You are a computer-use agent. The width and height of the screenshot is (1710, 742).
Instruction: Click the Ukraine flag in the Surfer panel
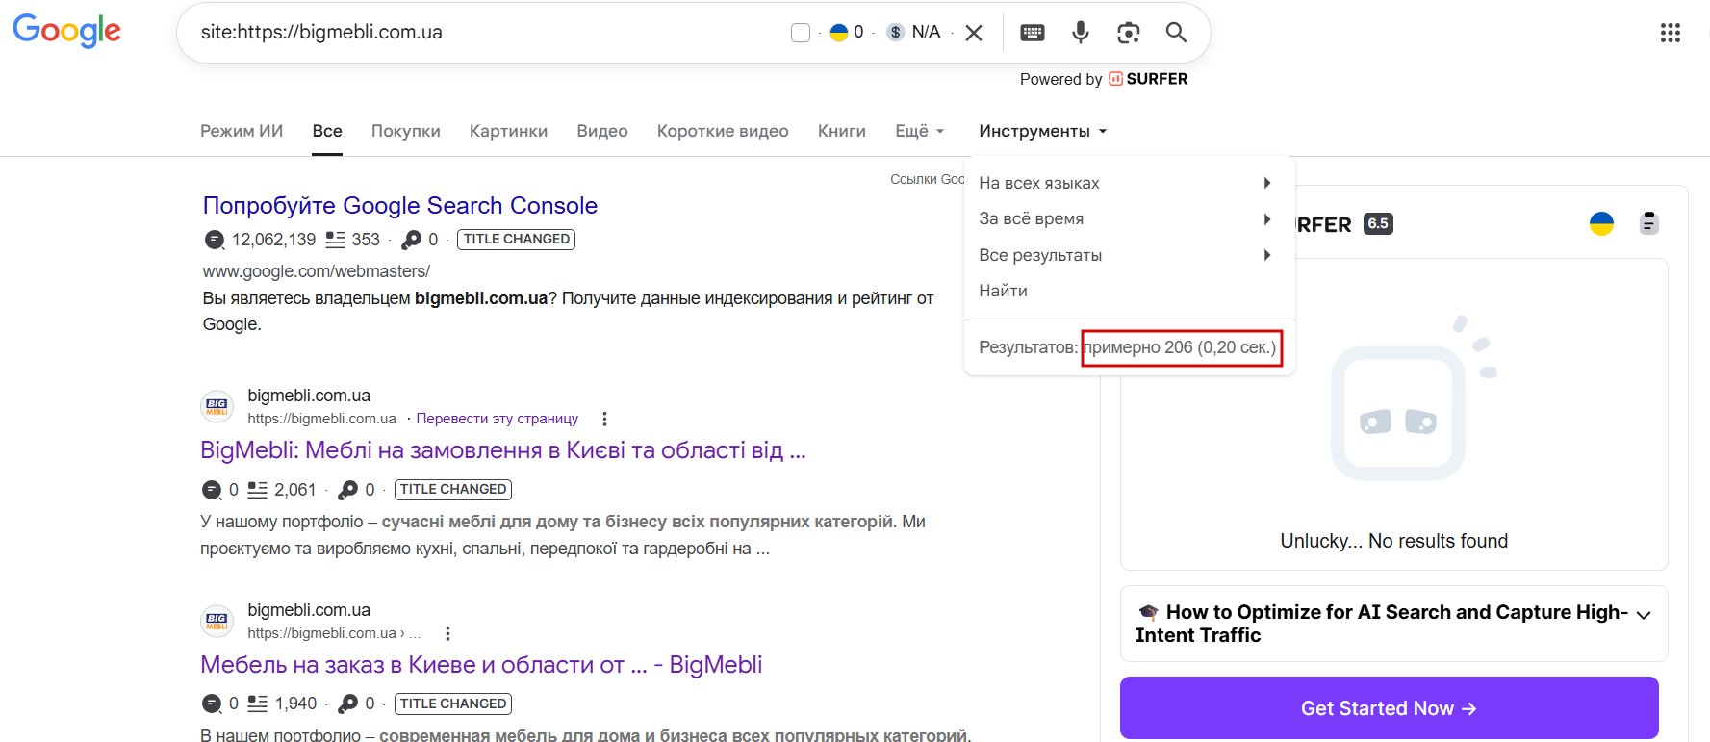pos(1601,224)
